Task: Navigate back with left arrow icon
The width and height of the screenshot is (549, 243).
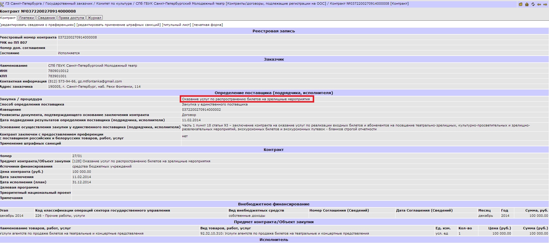Action: pos(539,4)
